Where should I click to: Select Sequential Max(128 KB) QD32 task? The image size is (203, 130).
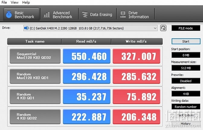pyautogui.click(x=35, y=56)
